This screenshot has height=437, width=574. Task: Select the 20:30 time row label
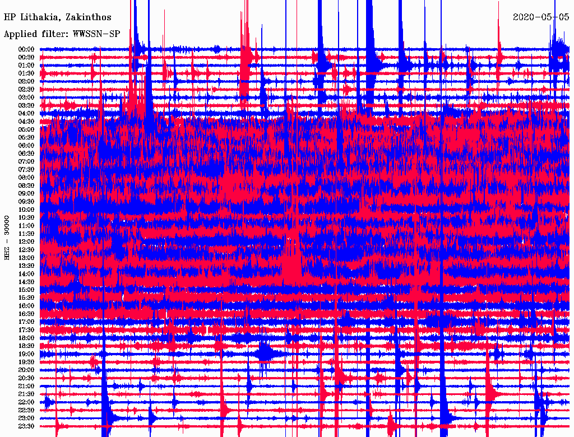(26, 378)
